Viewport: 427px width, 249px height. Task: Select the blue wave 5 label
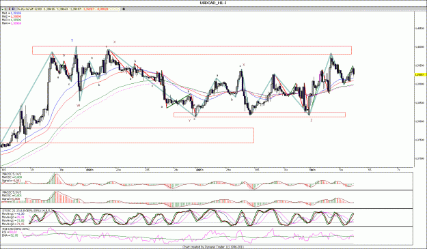72,40
